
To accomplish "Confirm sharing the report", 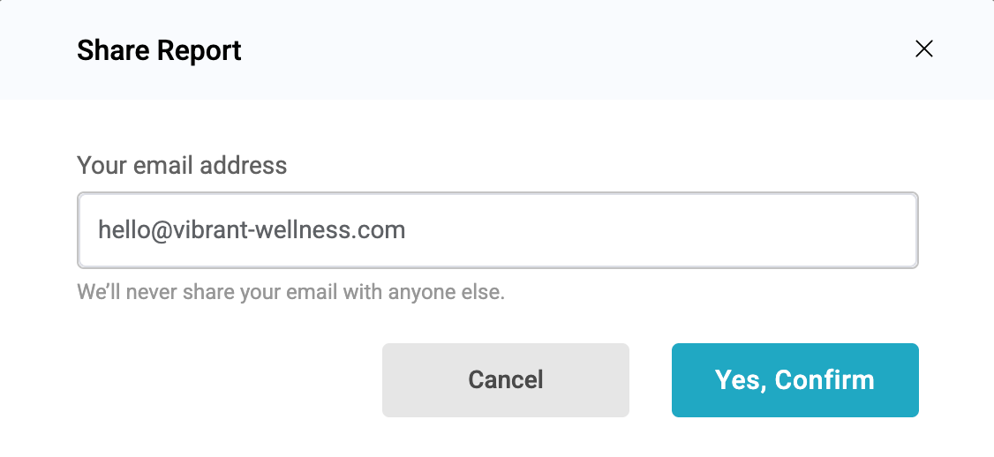I will (794, 380).
